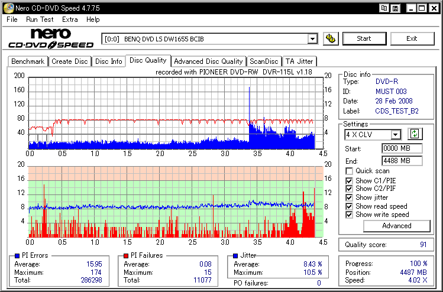Switch to the ScanDisc tab

pyautogui.click(x=264, y=61)
